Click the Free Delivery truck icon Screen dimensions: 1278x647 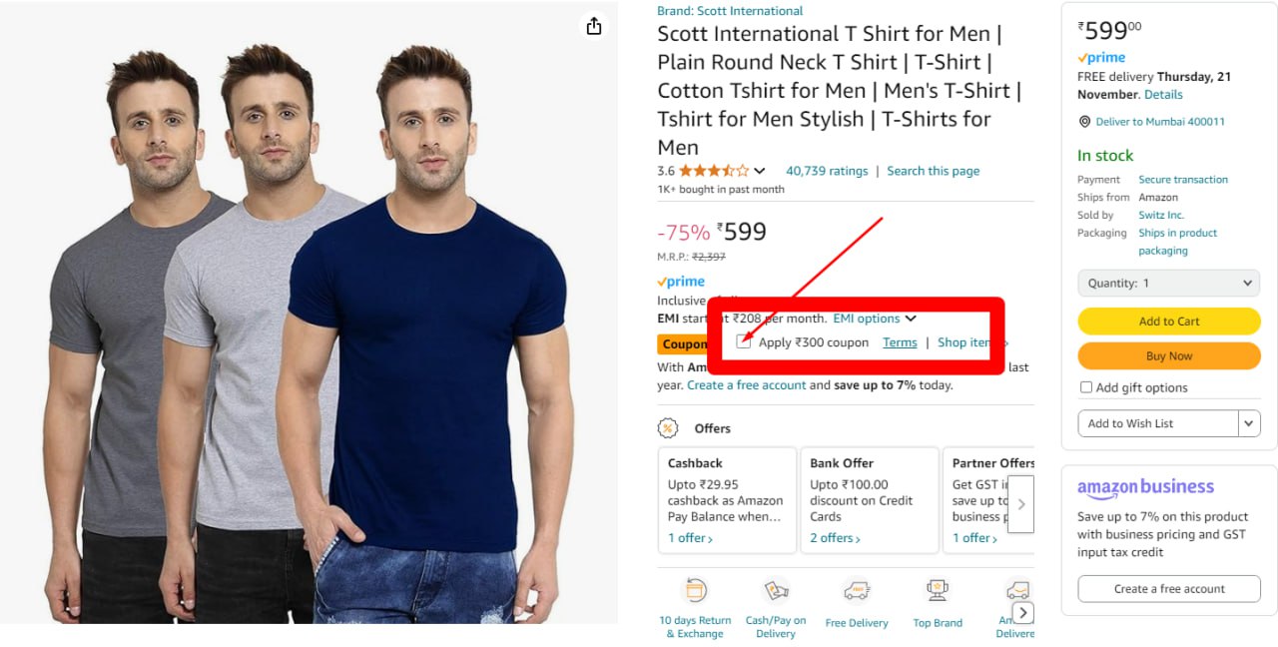[x=857, y=590]
